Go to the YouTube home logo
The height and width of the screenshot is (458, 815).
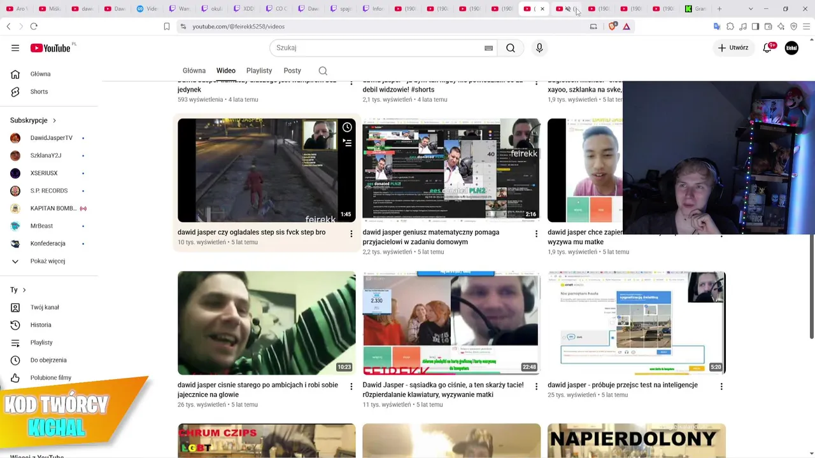[50, 48]
